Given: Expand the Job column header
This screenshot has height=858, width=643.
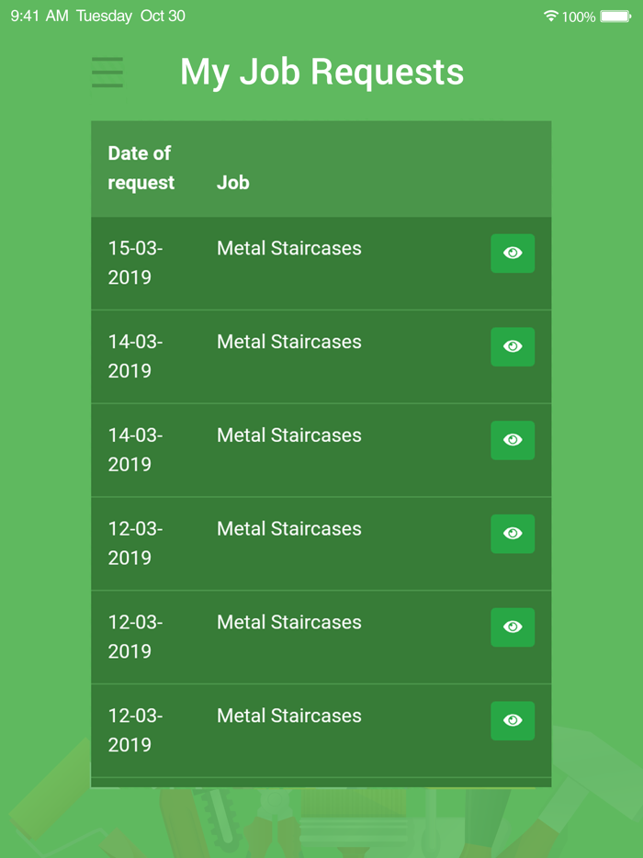Looking at the screenshot, I should coord(232,183).
